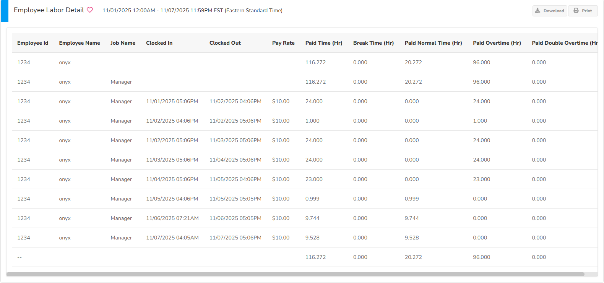
Task: Click Paid Normal Time (Hr) header
Action: pyautogui.click(x=433, y=43)
